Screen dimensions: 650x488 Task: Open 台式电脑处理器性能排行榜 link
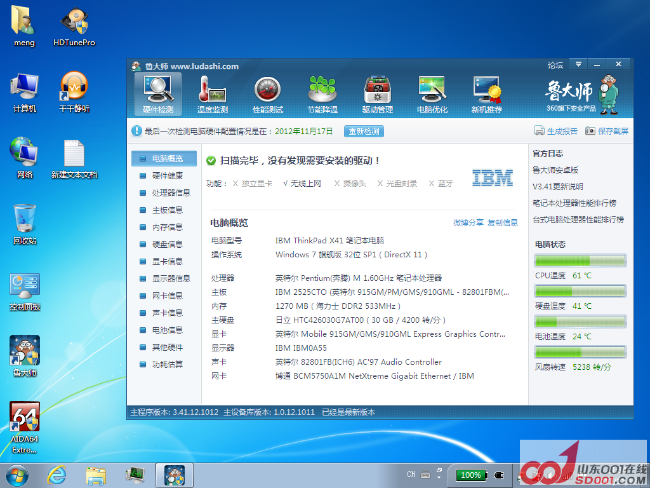point(578,219)
